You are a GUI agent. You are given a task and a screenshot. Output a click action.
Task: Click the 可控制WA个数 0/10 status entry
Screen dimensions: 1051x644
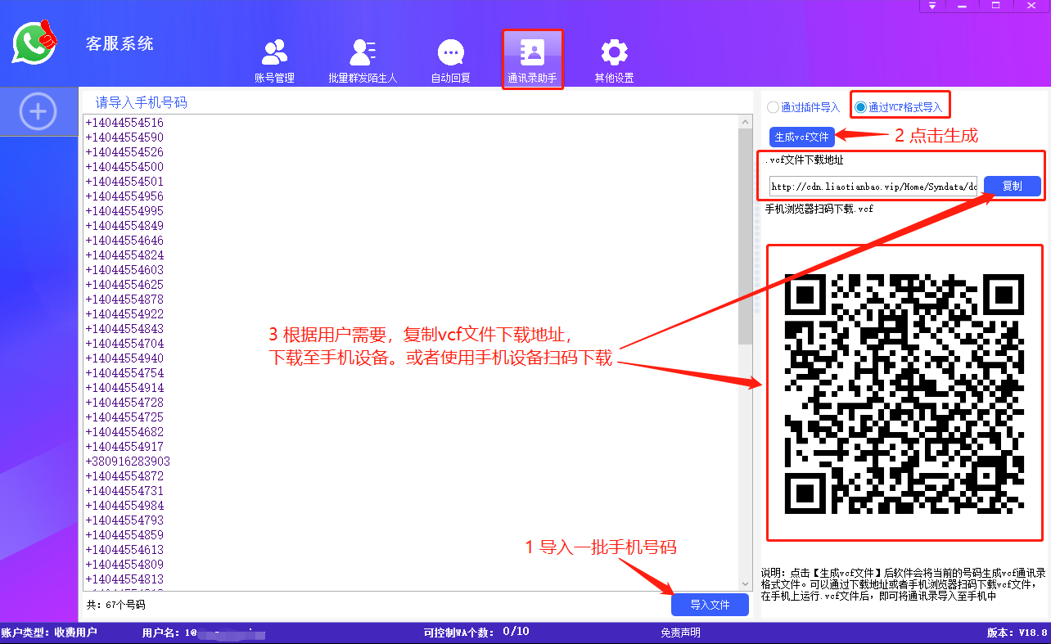[x=476, y=632]
